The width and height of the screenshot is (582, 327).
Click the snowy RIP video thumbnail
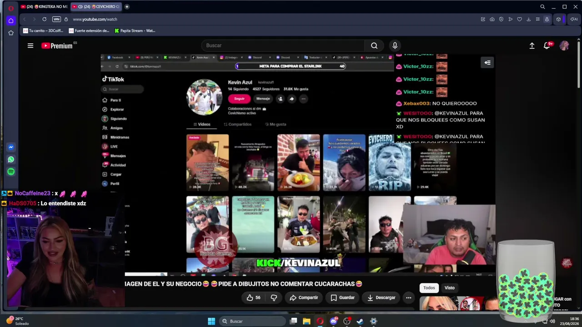point(390,162)
